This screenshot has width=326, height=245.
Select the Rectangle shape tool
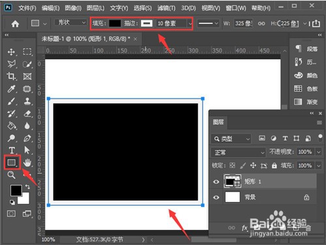(x=12, y=162)
